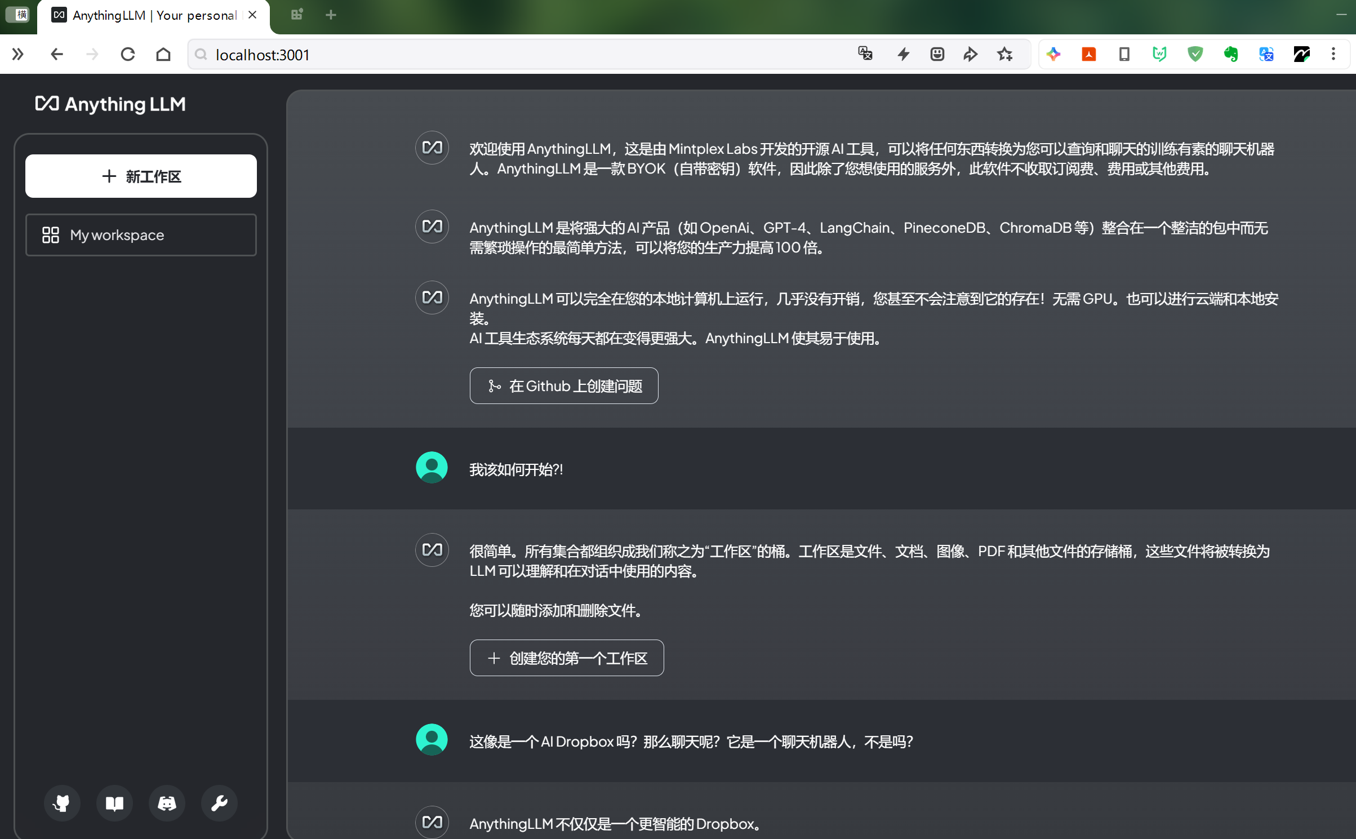
Task: Go to the browser home page icon
Action: 163,55
